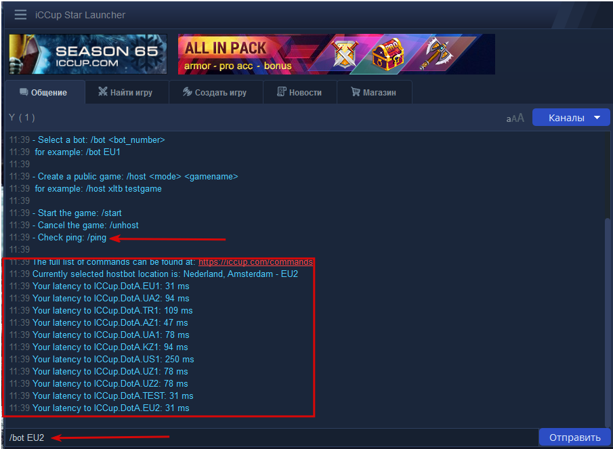613x449 pixels.
Task: Focus the chat input field with /bot EU2
Action: (272, 437)
